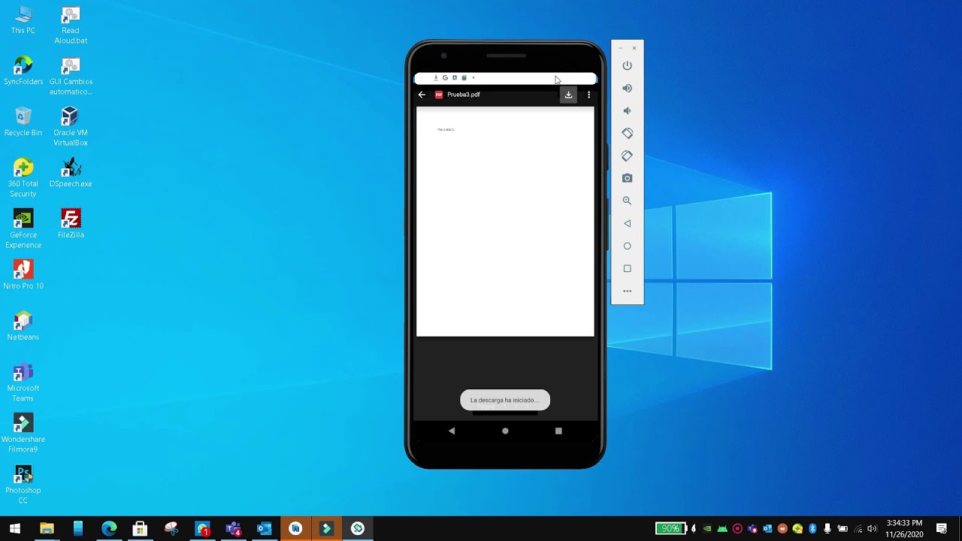The image size is (962, 541).
Task: Select the 360 Total Security icon
Action: pos(23,178)
